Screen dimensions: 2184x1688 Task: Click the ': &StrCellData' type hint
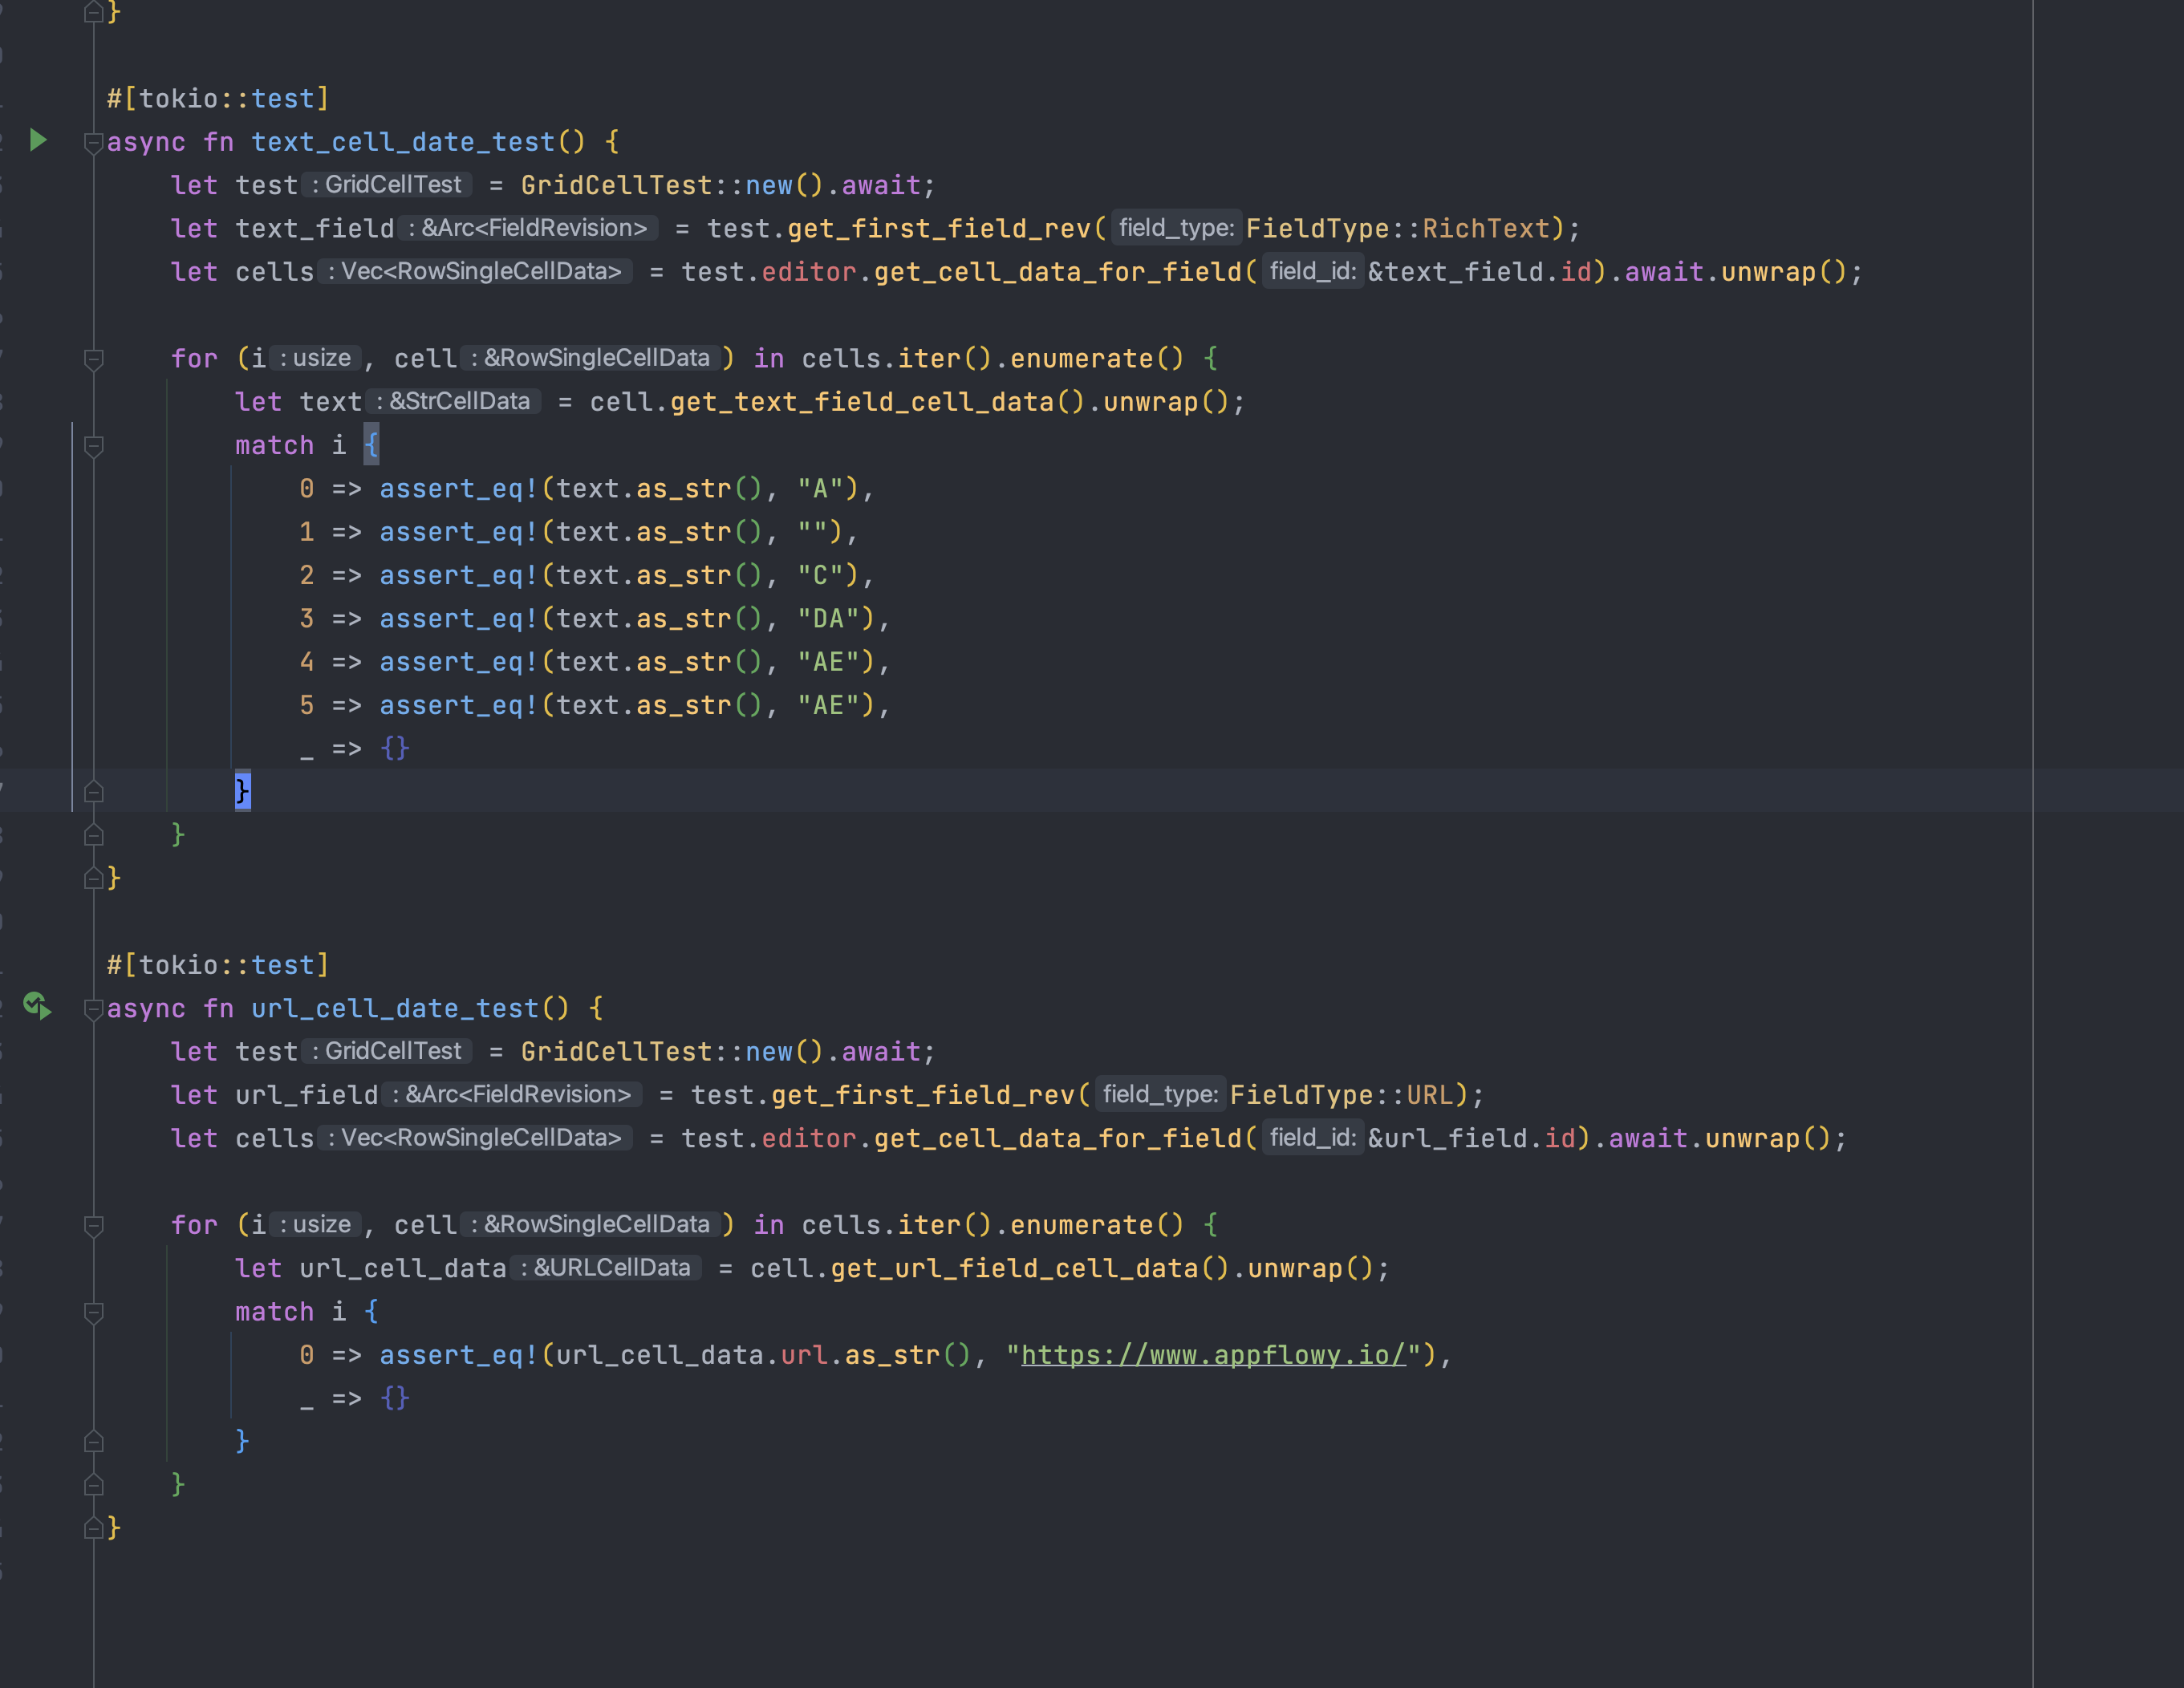[452, 402]
